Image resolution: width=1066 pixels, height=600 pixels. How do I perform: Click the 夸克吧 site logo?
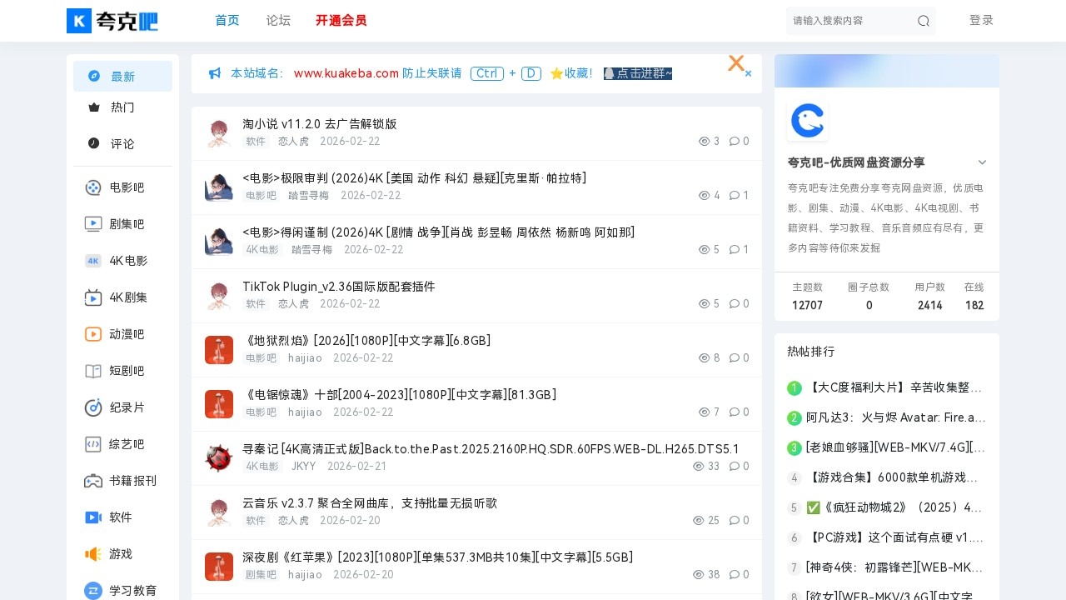pos(112,21)
